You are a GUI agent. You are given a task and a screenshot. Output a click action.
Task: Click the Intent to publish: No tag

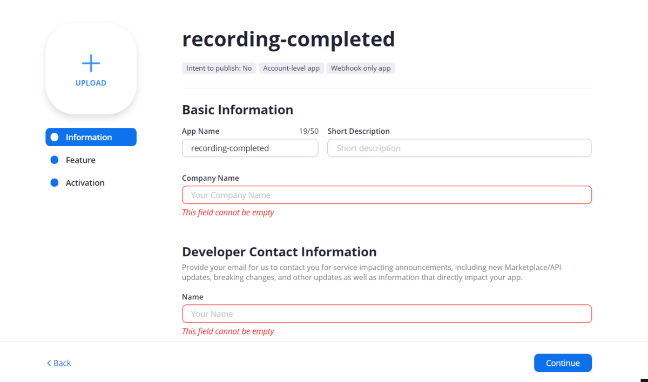219,68
